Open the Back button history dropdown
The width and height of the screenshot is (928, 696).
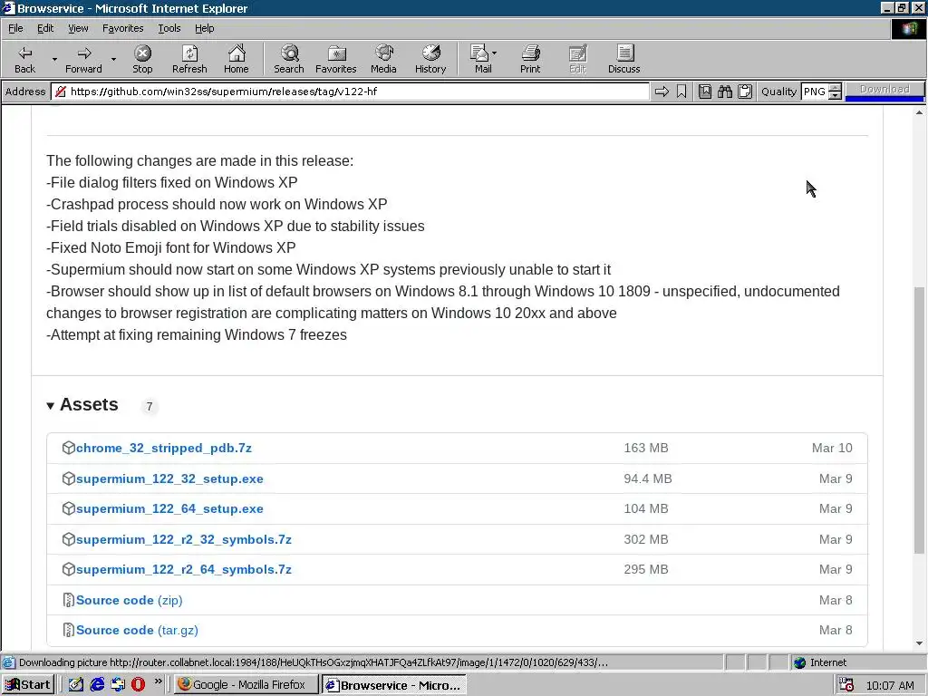(x=54, y=59)
